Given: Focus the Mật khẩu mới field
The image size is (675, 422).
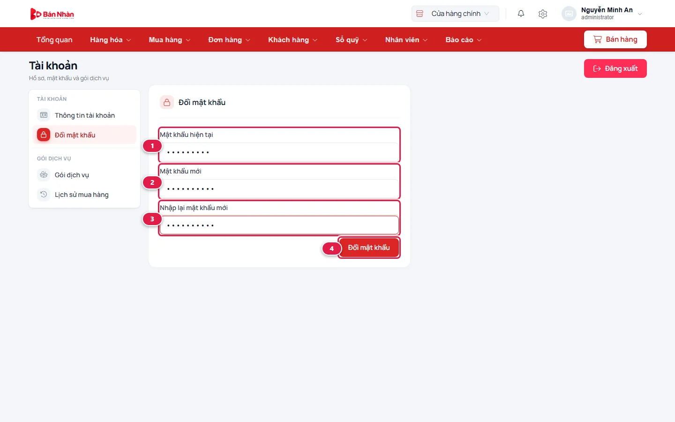Looking at the screenshot, I should click(279, 188).
